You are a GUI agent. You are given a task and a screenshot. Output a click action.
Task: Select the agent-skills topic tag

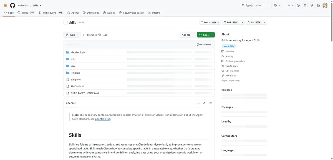pyautogui.click(x=229, y=46)
